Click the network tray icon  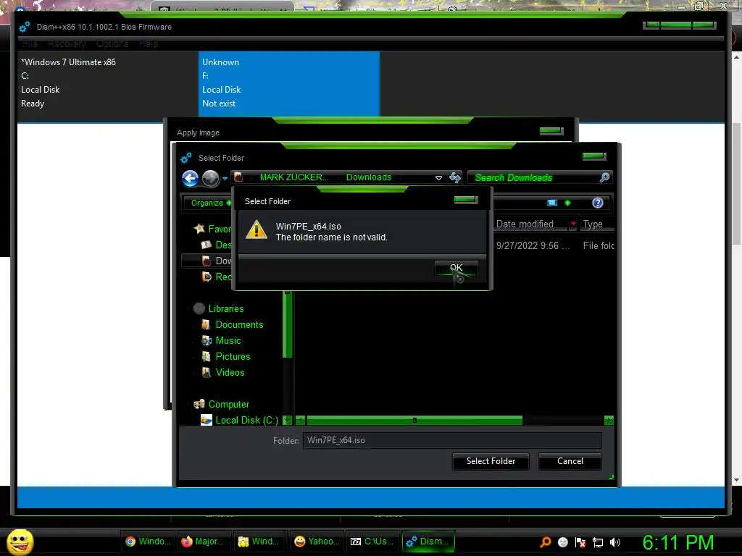[598, 542]
